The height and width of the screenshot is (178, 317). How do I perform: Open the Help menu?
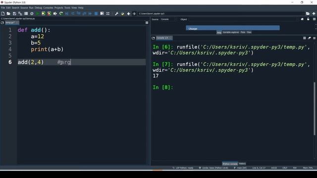pyautogui.click(x=81, y=8)
